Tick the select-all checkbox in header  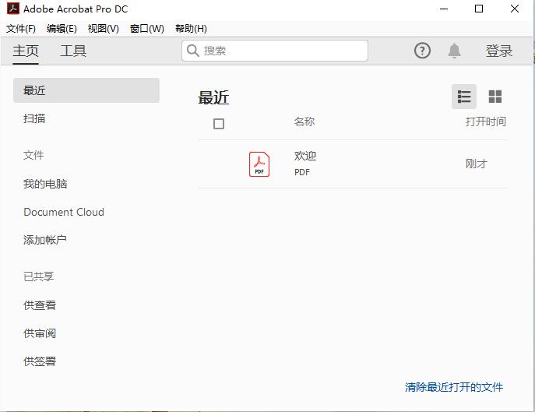(219, 124)
